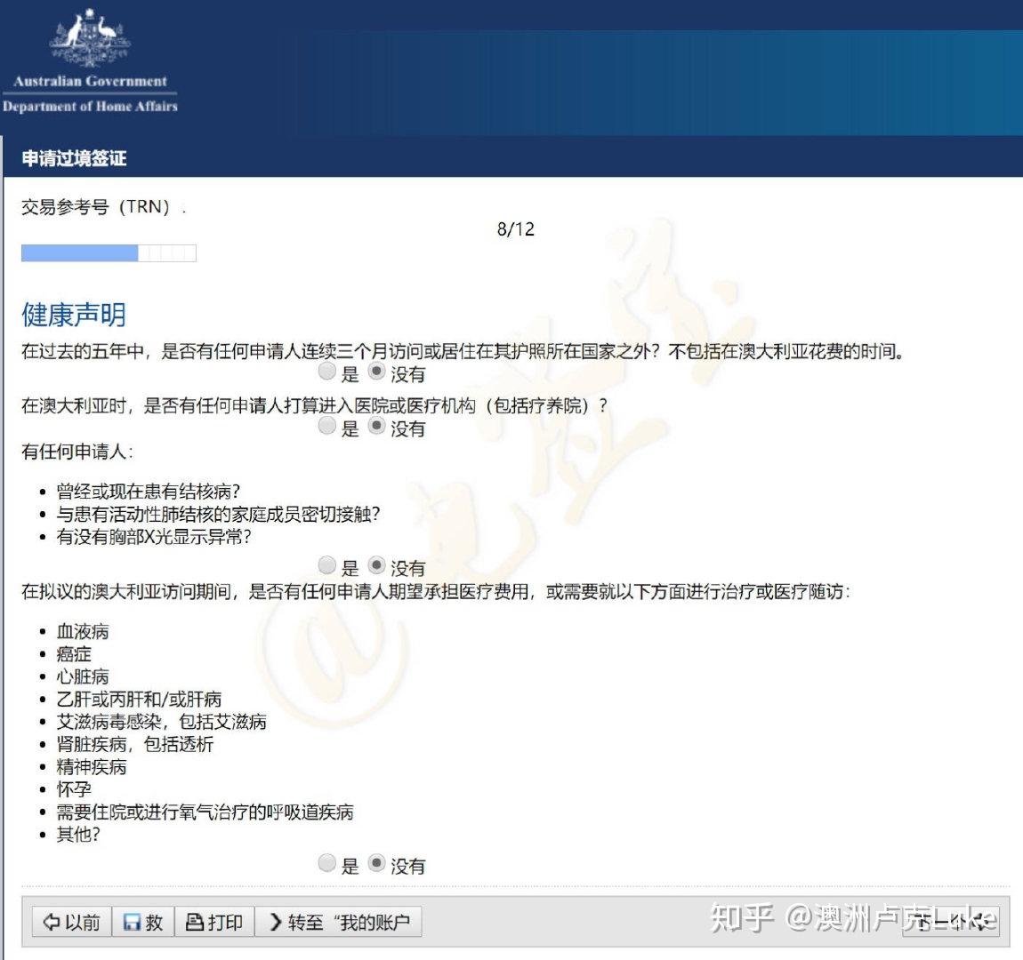This screenshot has height=960, width=1023.
Task: Save the form with the 救 button
Action: (x=143, y=922)
